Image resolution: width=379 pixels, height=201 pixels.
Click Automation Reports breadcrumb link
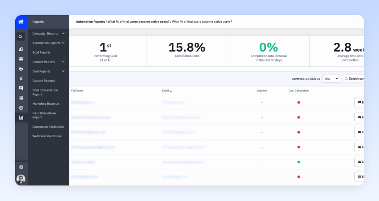[91, 22]
